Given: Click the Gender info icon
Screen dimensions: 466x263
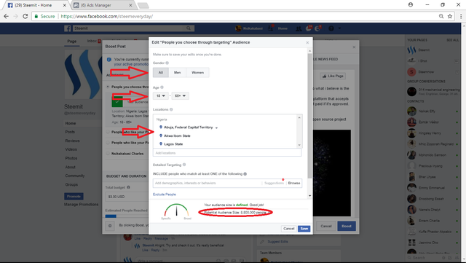Looking at the screenshot, I should point(167,63).
